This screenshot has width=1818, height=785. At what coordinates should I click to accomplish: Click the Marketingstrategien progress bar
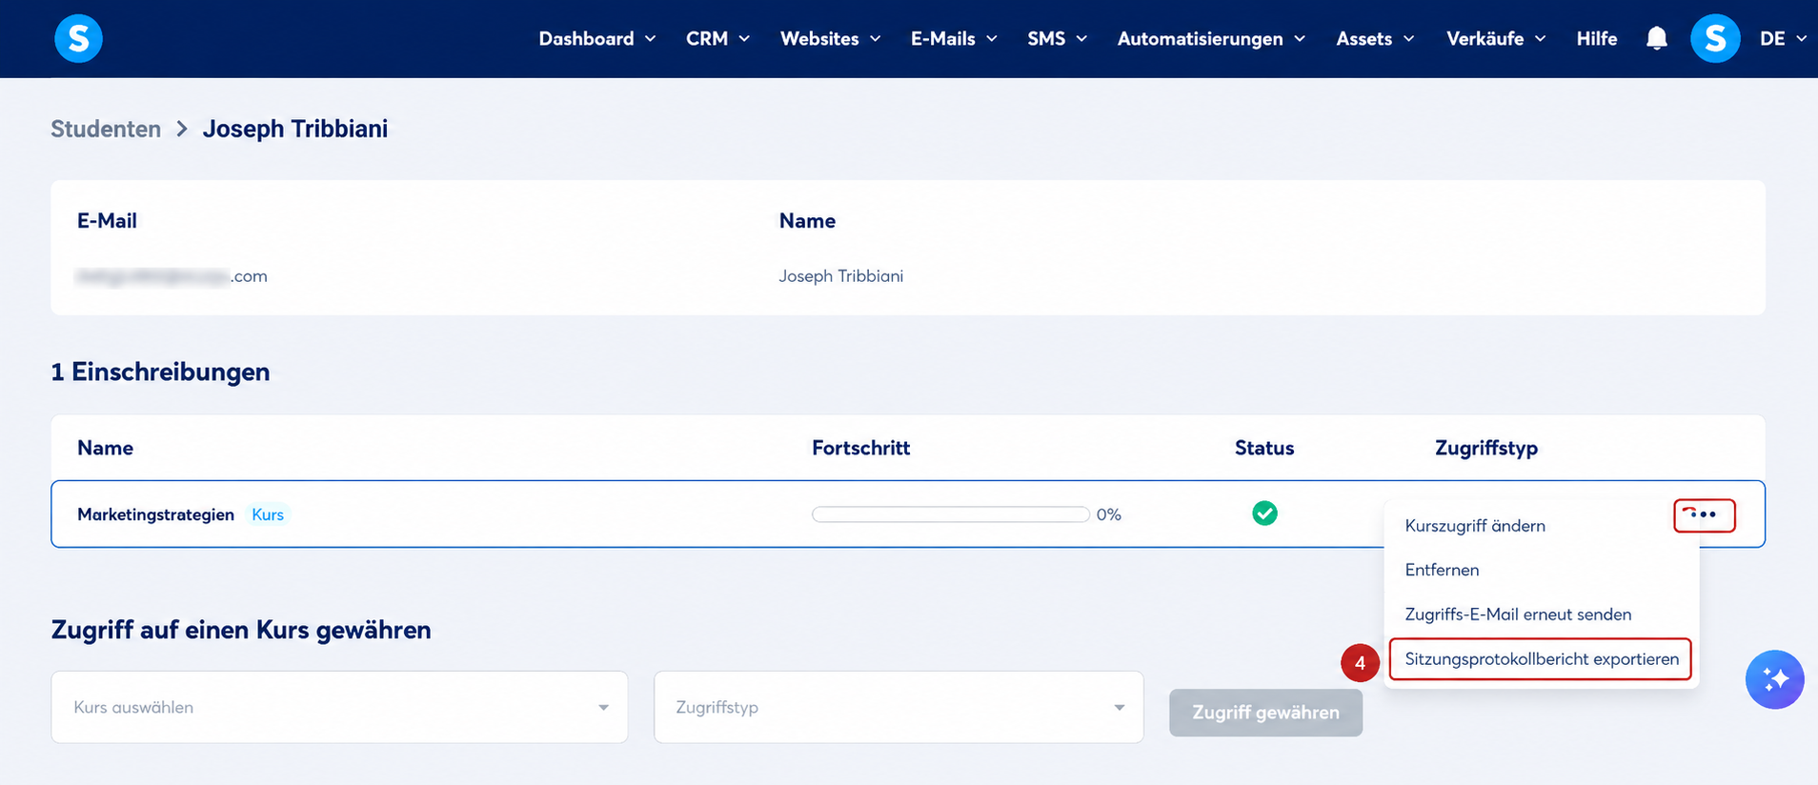point(951,514)
